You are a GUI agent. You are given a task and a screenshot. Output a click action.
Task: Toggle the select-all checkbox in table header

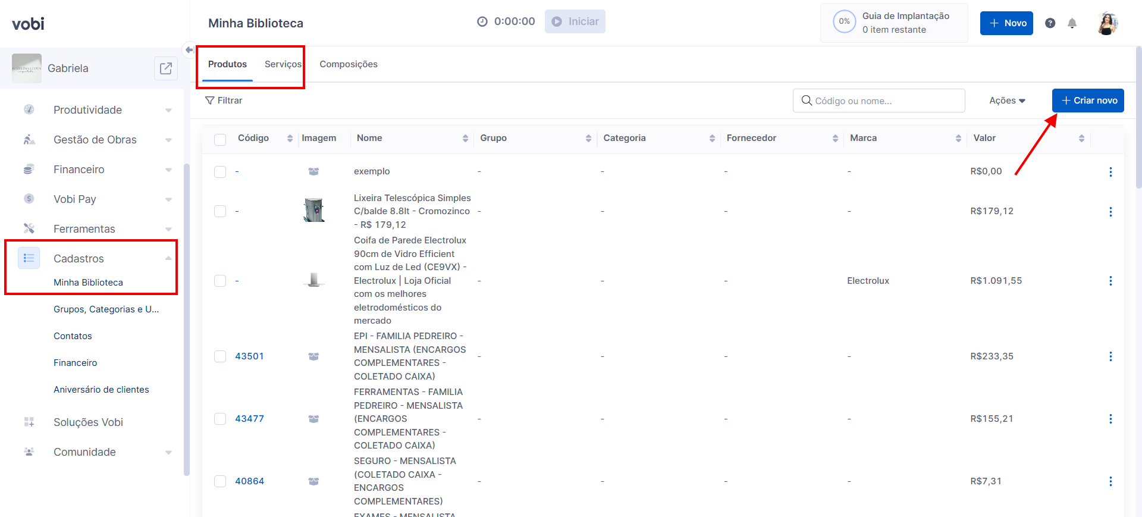coord(220,139)
